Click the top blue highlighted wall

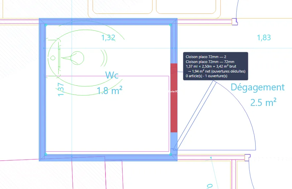pyautogui.click(x=108, y=21)
